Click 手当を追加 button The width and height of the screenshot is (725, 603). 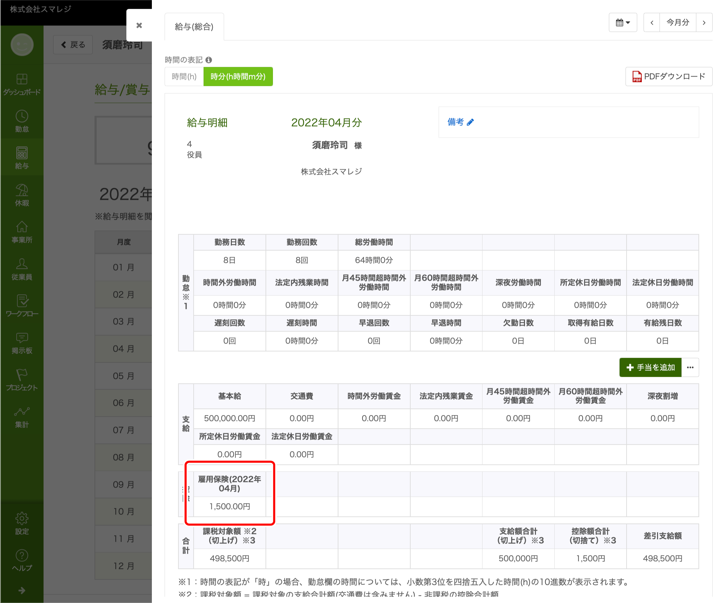650,367
